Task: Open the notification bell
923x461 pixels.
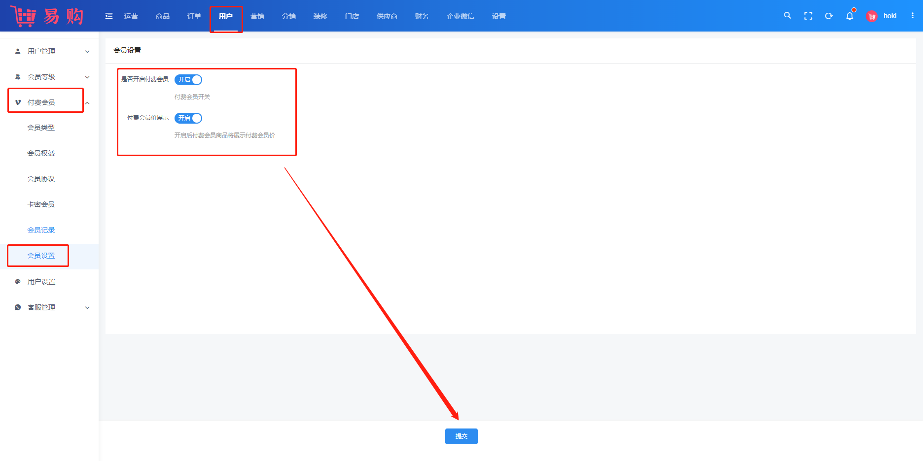Action: [x=850, y=16]
